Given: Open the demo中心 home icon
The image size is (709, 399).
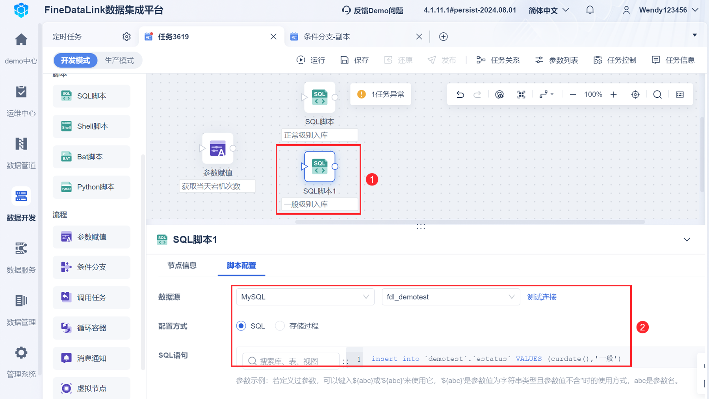Looking at the screenshot, I should coord(21,40).
